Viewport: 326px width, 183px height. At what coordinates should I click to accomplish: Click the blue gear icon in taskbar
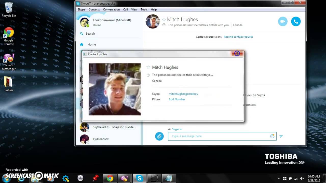66,178
